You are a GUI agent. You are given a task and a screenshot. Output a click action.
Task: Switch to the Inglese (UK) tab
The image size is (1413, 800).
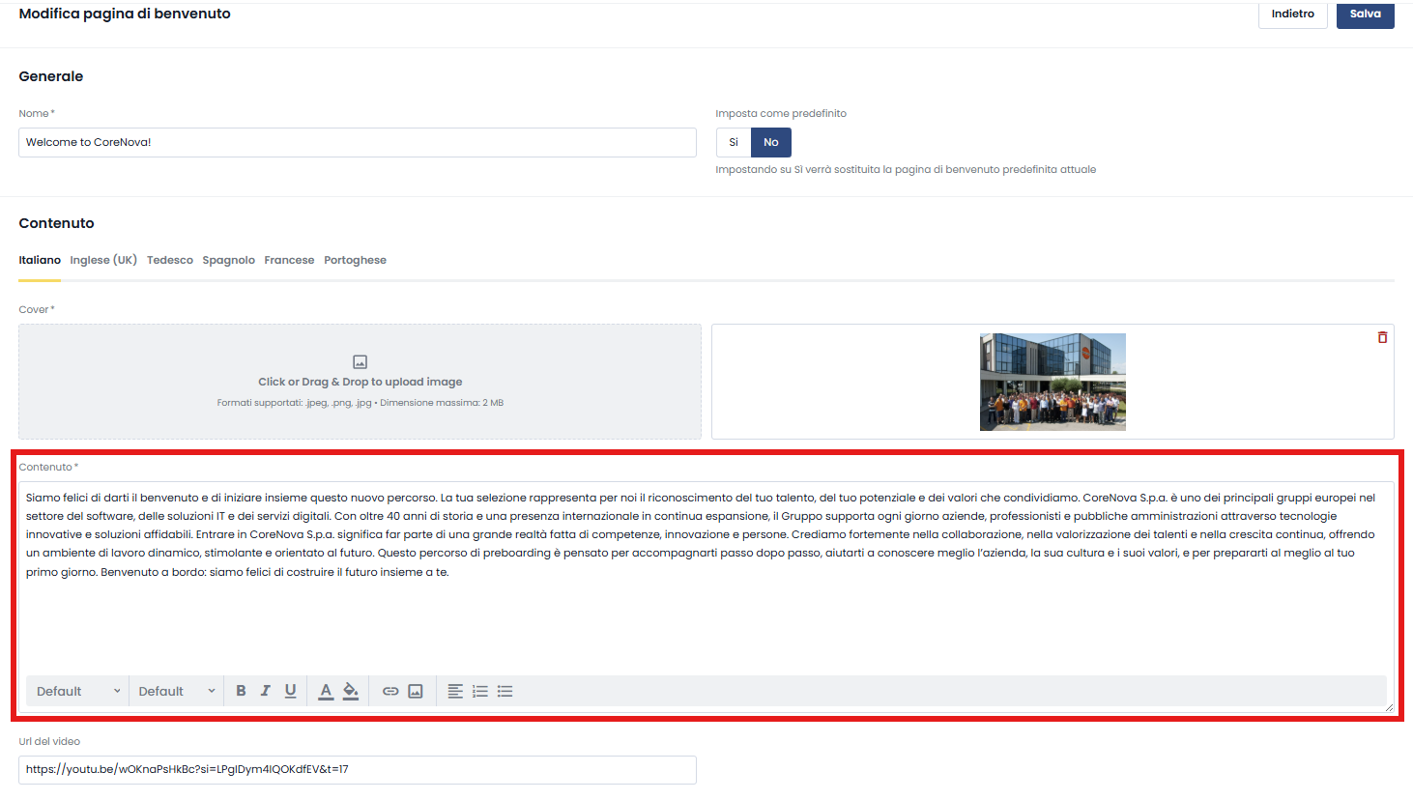[103, 260]
